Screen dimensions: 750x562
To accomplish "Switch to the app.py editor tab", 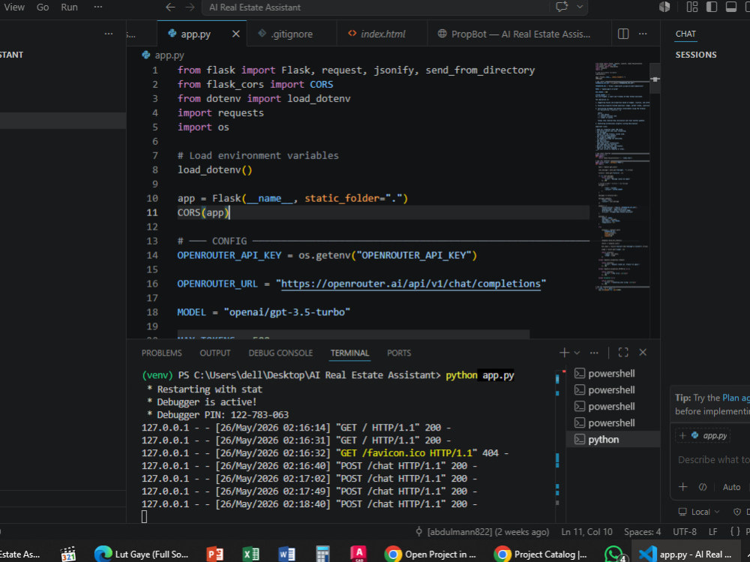I will [196, 34].
